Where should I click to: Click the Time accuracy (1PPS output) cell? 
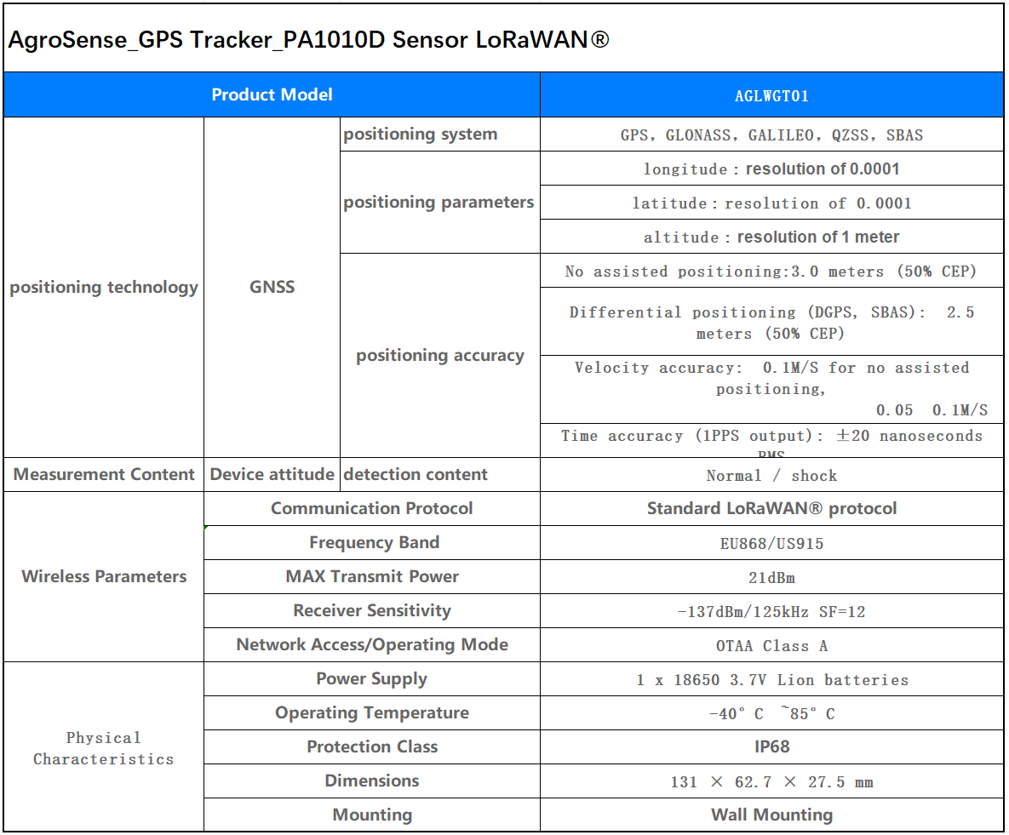click(771, 440)
